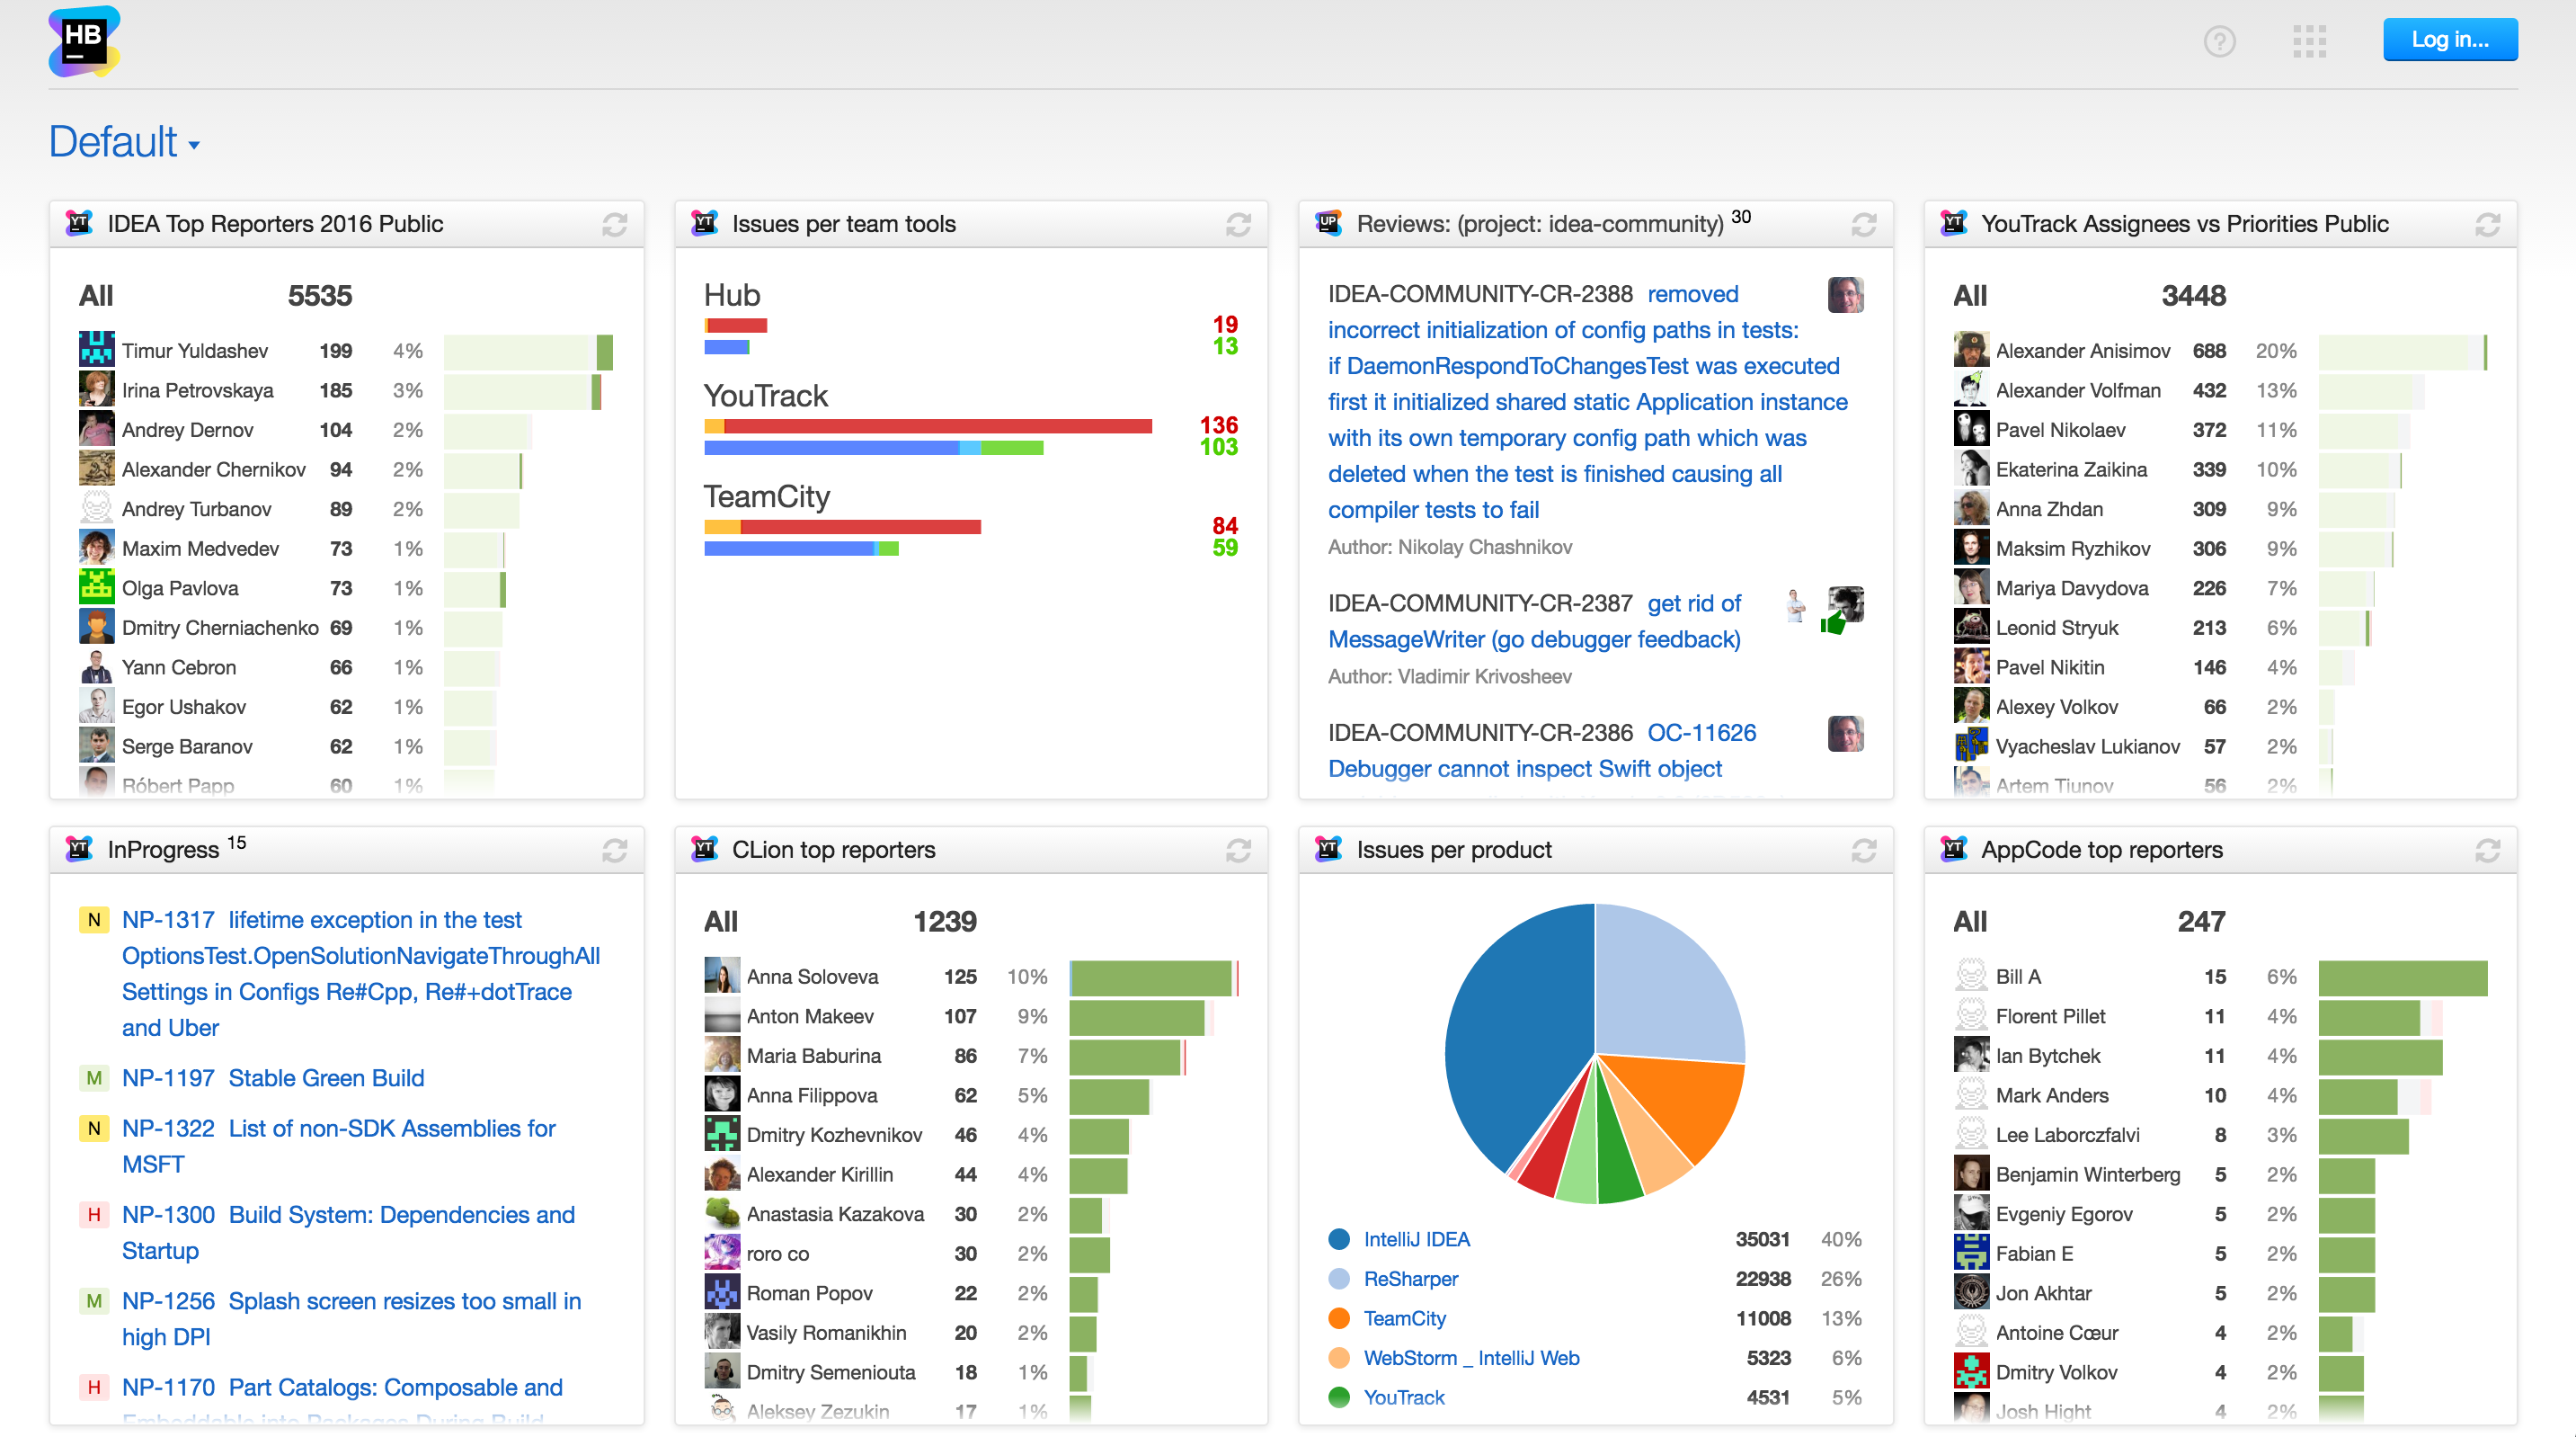This screenshot has height=1437, width=2576.
Task: Click the Log in button
Action: click(x=2449, y=40)
